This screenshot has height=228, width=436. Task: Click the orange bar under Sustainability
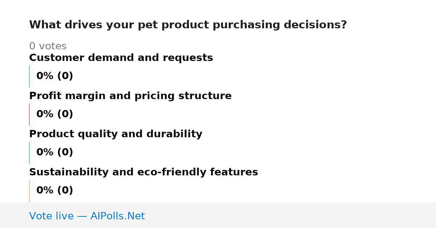pyautogui.click(x=29, y=191)
